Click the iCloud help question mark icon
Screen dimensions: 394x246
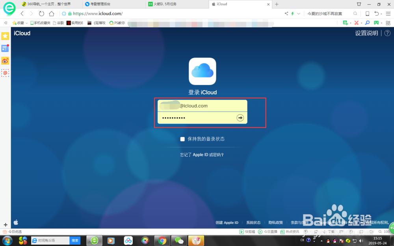click(x=387, y=33)
